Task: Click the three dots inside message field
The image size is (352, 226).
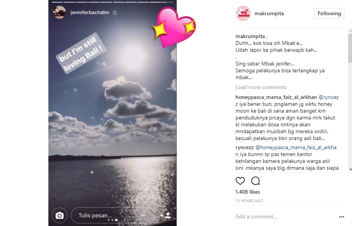Action: tap(143, 215)
